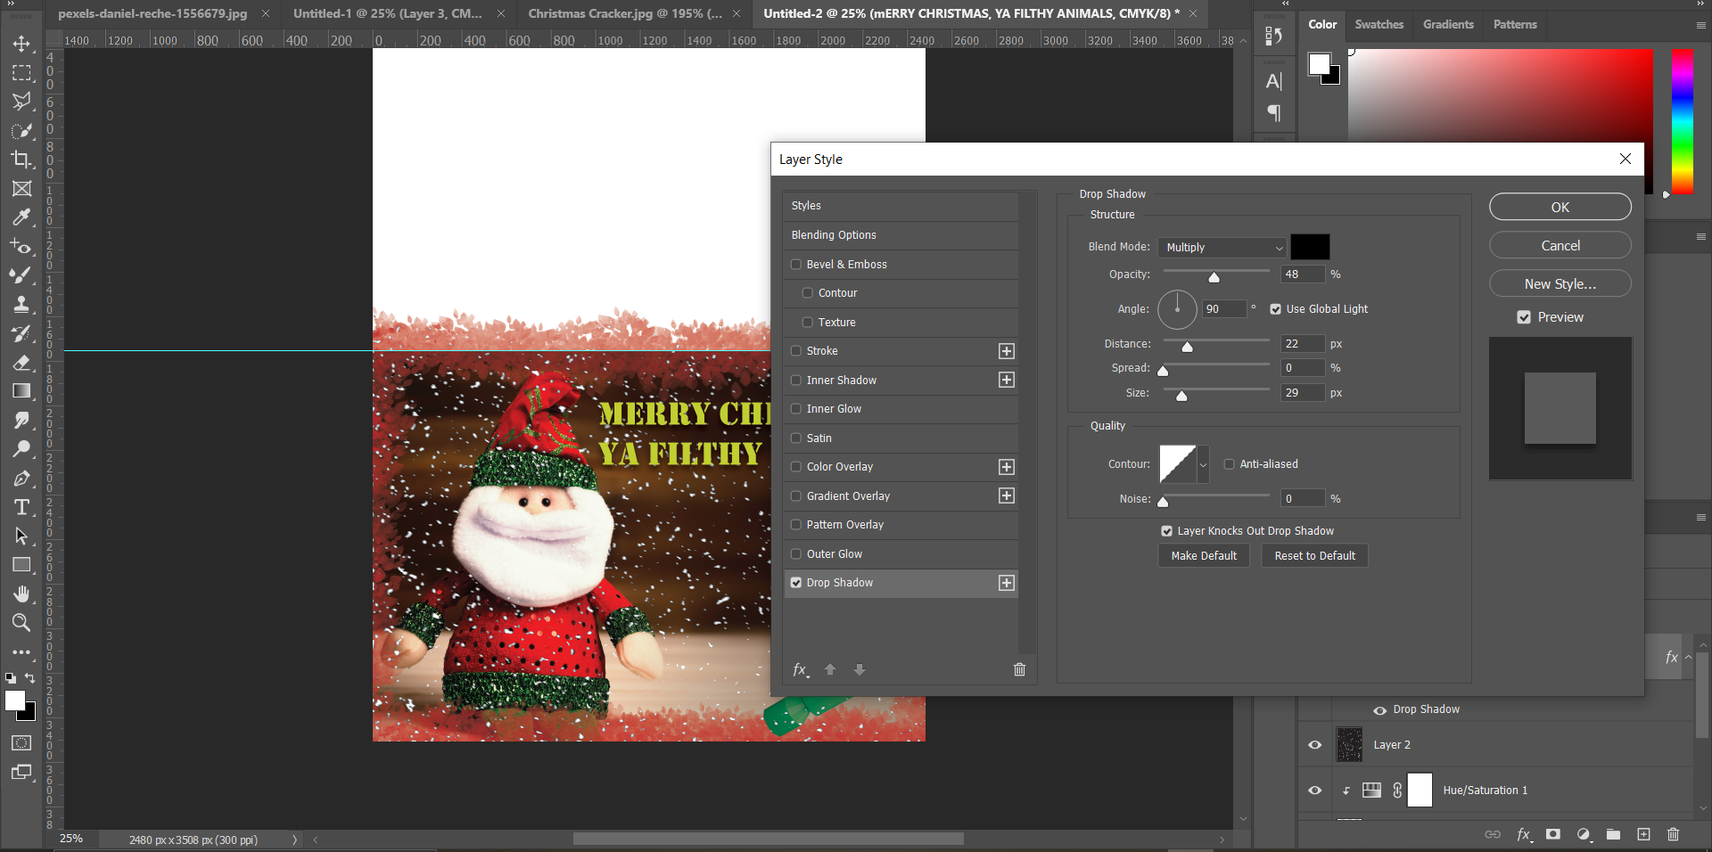Activate the Zoom tool
1712x852 pixels.
pyautogui.click(x=21, y=623)
